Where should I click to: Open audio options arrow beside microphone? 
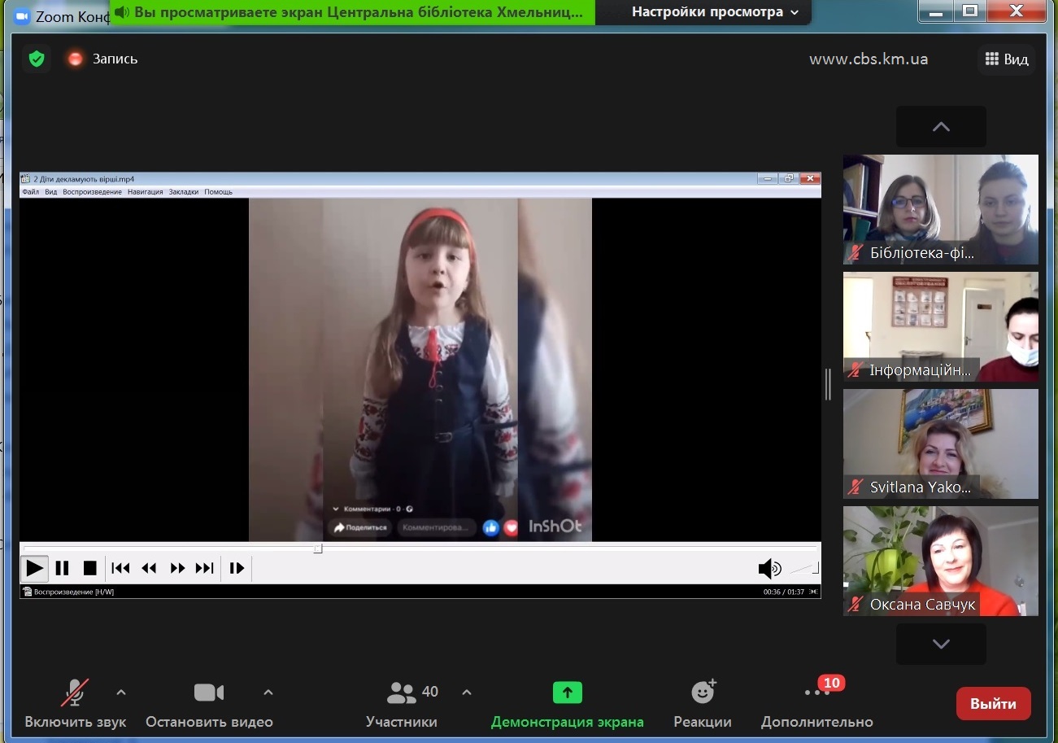[121, 693]
